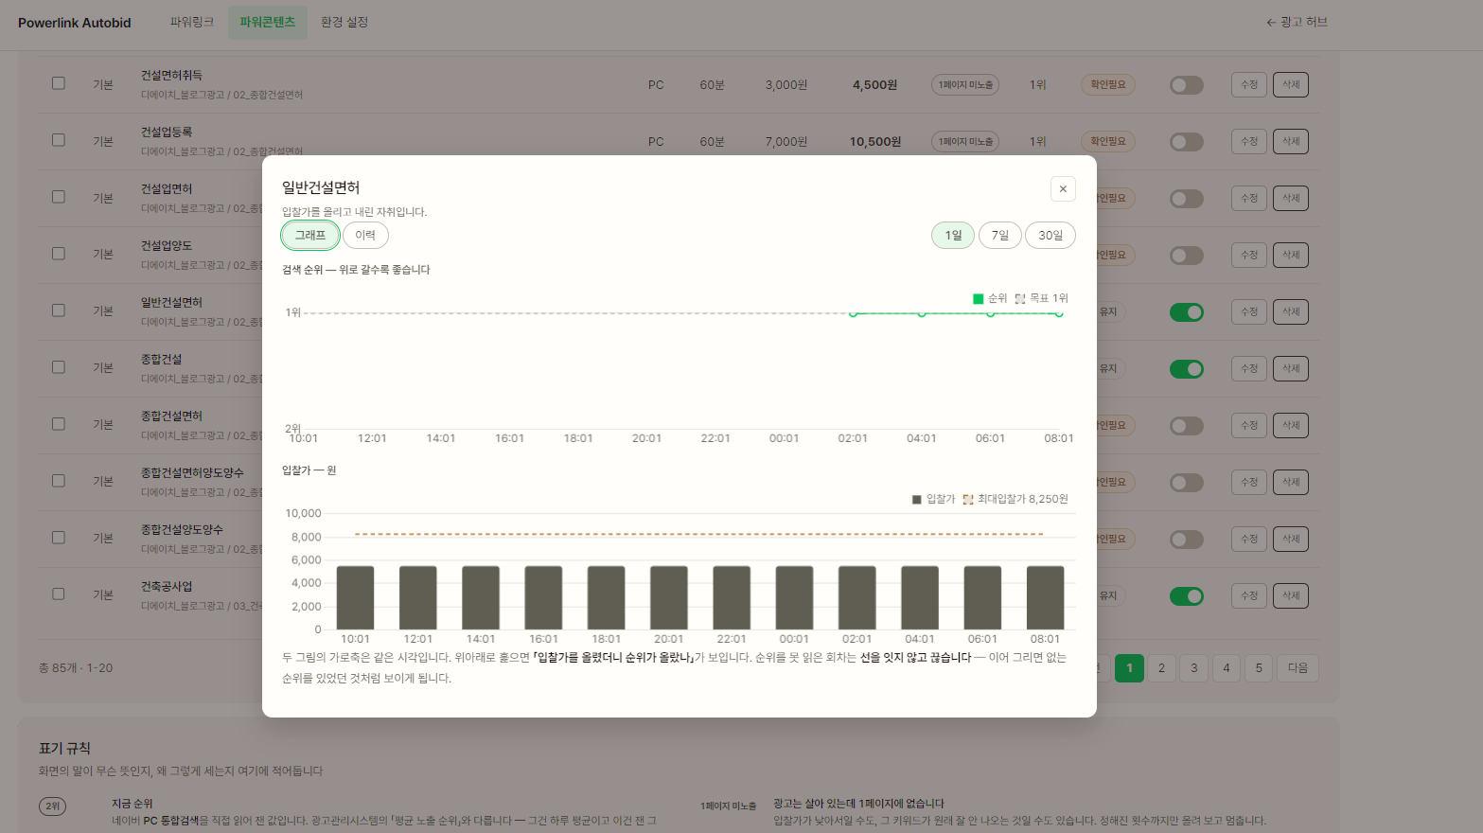
Task: Click 삭제 for 종합건설 row
Action: point(1291,368)
